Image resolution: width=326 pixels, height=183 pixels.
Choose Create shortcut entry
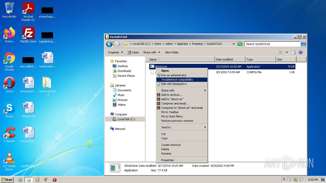tap(182, 145)
